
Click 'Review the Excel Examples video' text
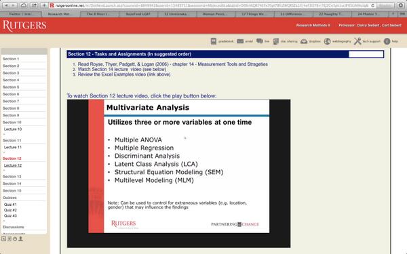click(x=124, y=75)
